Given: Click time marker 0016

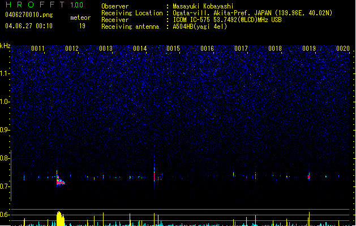Looking at the screenshot, I should tap(207, 49).
